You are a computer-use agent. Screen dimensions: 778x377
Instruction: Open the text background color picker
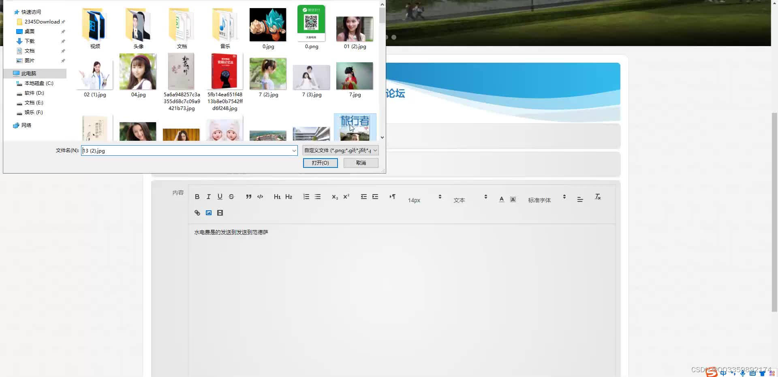tap(513, 199)
